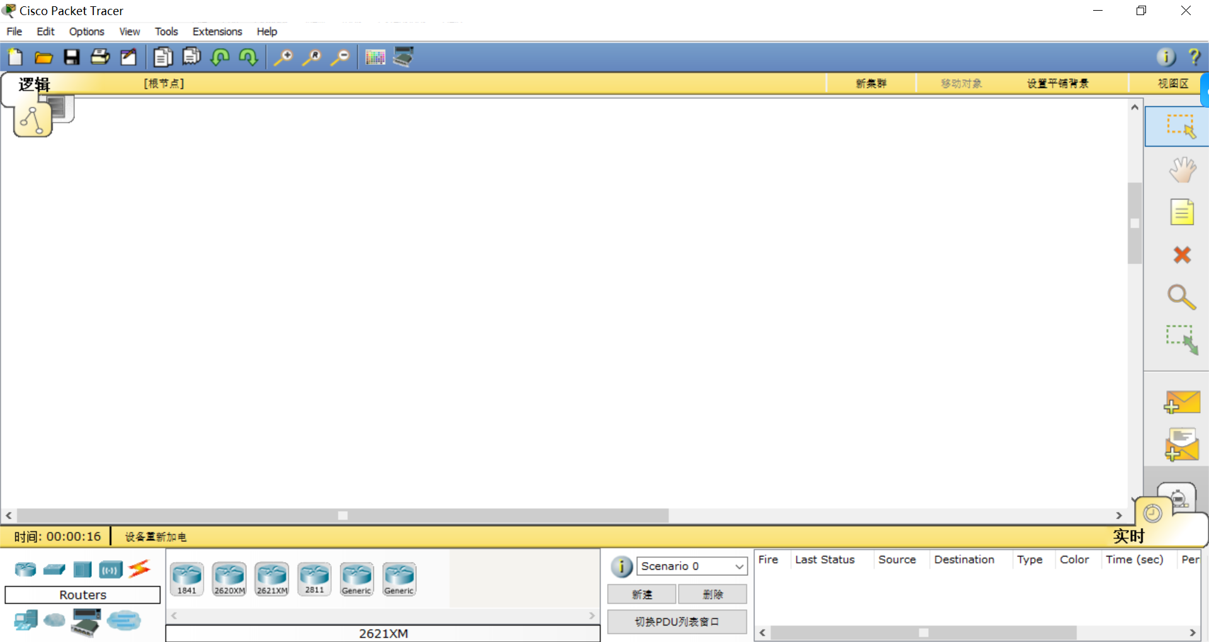
Task: Choose the red X Delete tool
Action: [1182, 254]
